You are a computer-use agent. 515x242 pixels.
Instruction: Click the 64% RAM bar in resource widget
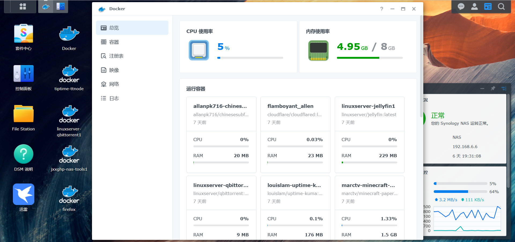click(460, 192)
